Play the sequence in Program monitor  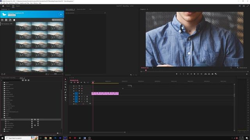195,74
